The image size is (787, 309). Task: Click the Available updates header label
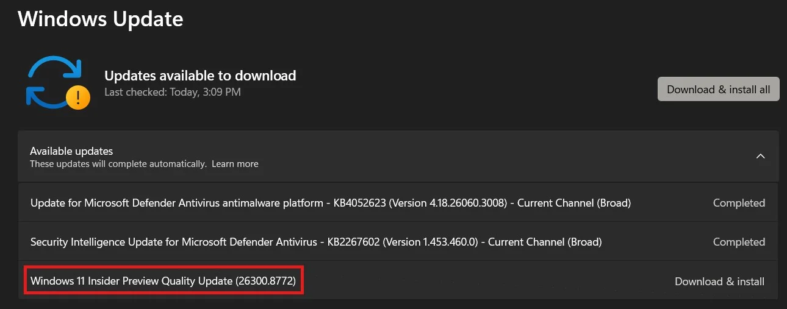71,151
